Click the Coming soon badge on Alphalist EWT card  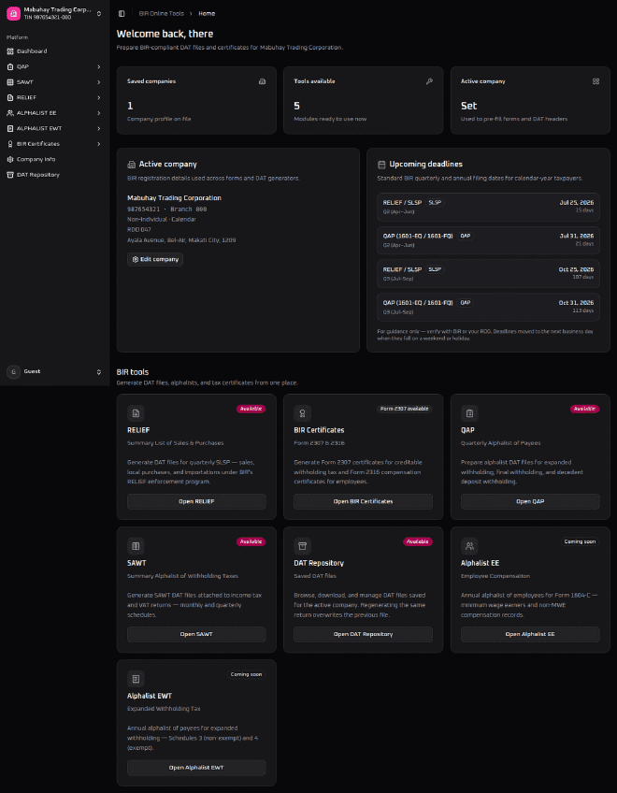click(246, 674)
